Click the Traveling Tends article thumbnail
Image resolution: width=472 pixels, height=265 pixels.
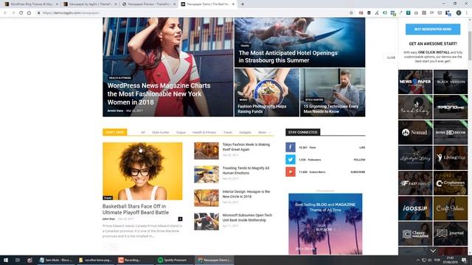click(206, 174)
